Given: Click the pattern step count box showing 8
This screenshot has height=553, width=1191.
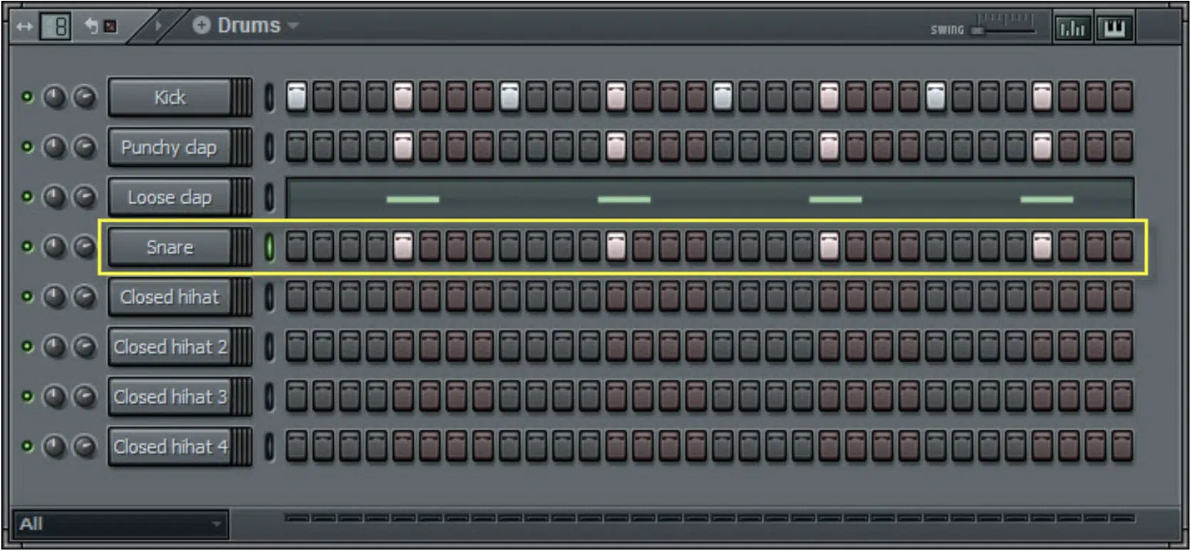Looking at the screenshot, I should point(56,27).
